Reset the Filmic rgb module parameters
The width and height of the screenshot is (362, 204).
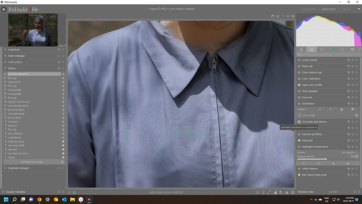pyautogui.click(x=353, y=66)
